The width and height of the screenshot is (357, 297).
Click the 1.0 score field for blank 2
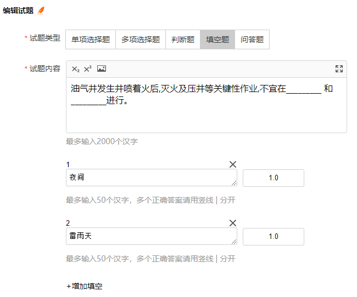[274, 237]
